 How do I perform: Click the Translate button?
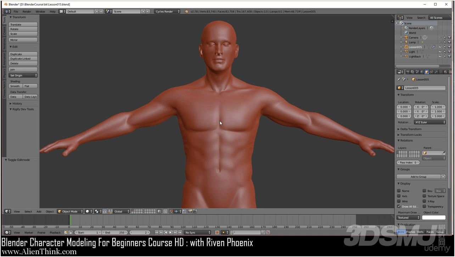pos(23,24)
